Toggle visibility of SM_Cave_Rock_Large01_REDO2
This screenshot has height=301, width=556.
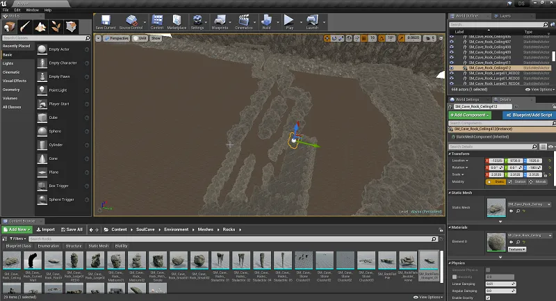[452, 74]
